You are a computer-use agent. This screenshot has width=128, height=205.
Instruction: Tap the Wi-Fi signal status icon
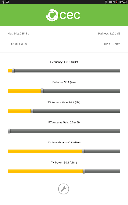coord(106,2)
